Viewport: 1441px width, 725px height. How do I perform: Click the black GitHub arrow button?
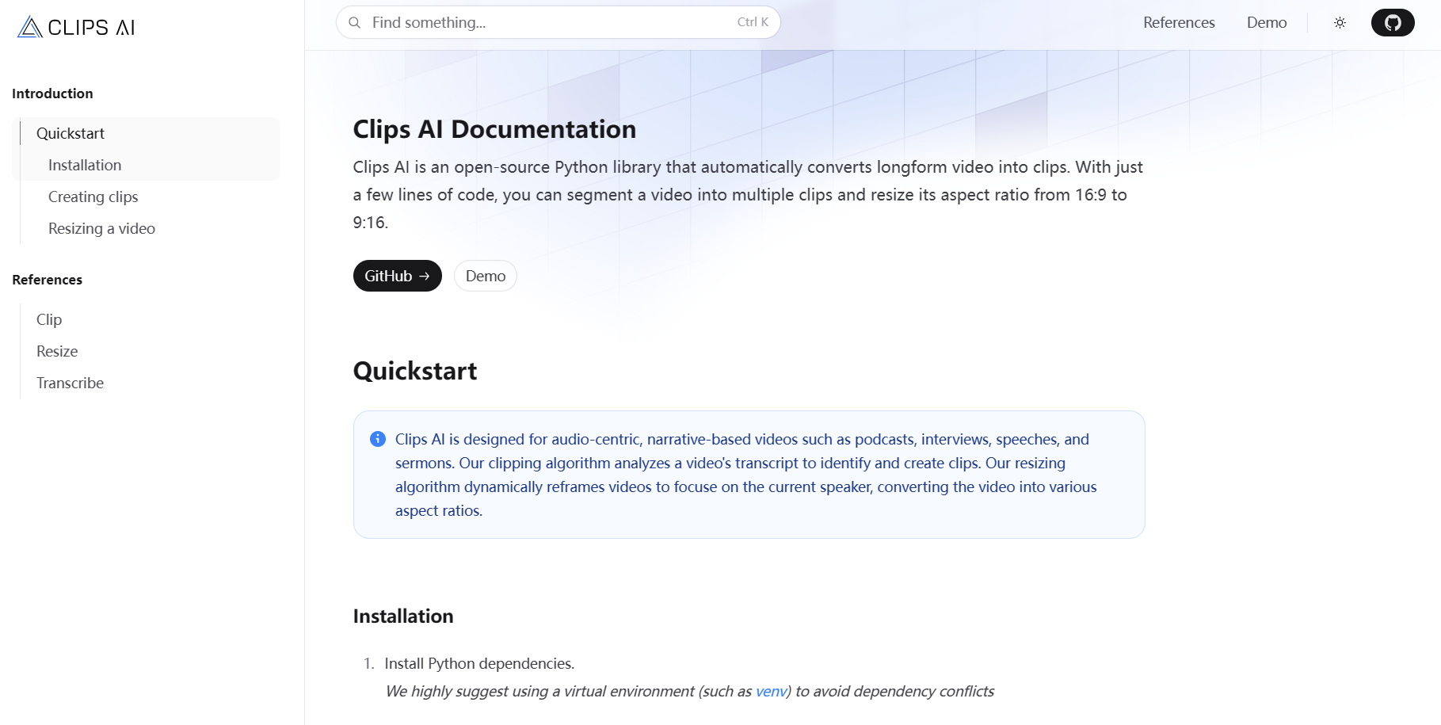click(397, 276)
